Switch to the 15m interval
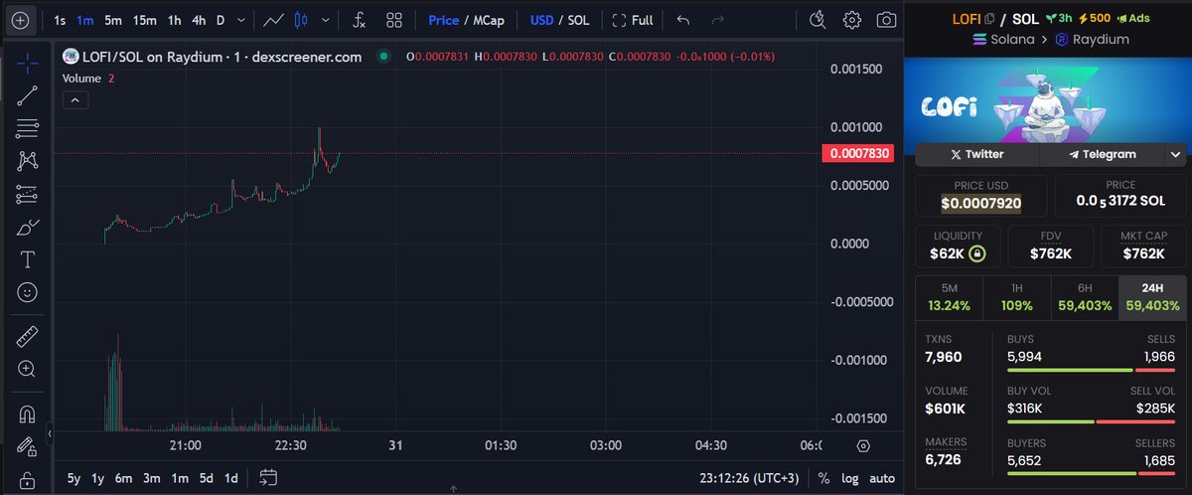Screen dimensions: 1192x495 point(145,20)
